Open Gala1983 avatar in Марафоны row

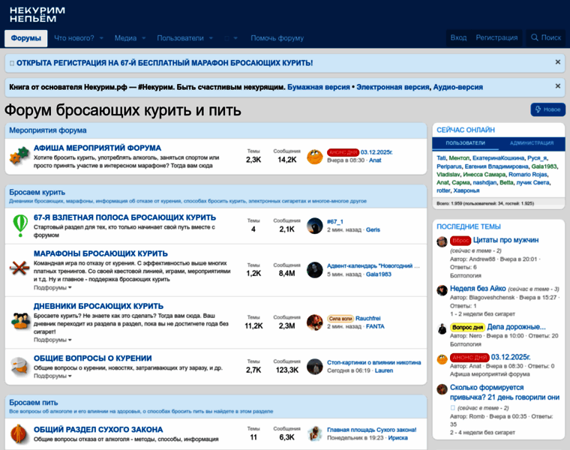315,270
